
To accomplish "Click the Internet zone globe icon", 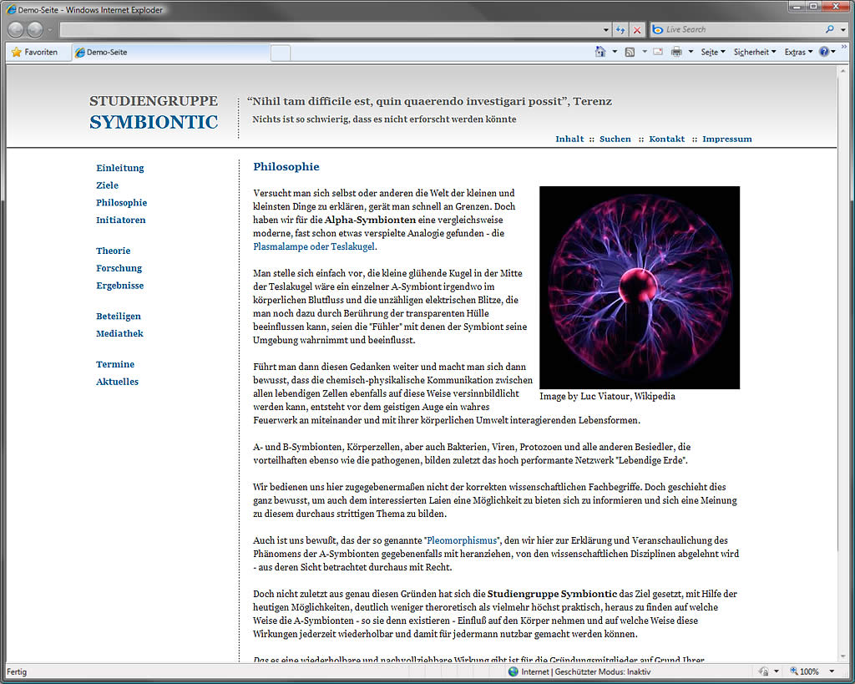I will pyautogui.click(x=514, y=671).
